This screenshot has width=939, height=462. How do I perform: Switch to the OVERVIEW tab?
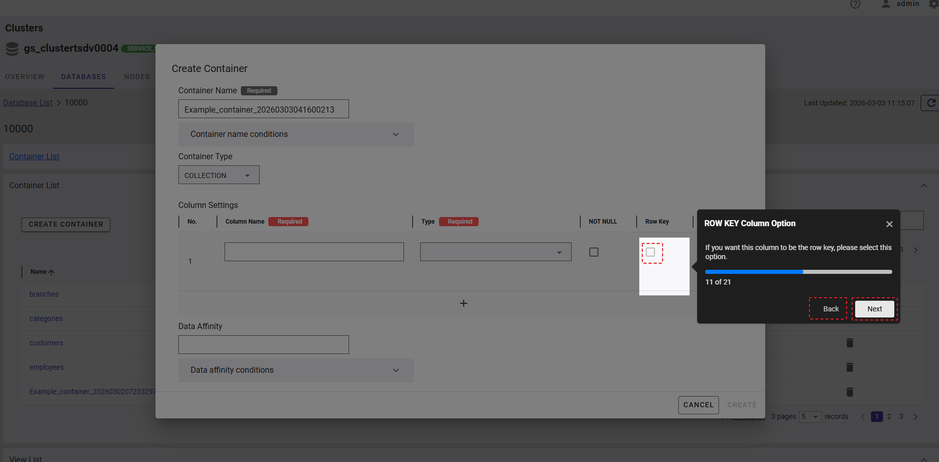(x=25, y=77)
